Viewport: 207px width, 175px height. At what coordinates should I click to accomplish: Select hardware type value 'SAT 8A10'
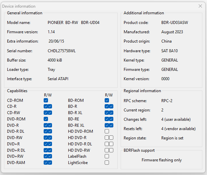tap(170, 51)
